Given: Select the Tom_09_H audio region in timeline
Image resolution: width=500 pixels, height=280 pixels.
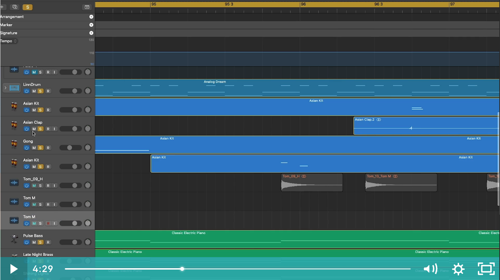Looking at the screenshot, I should tap(312, 182).
